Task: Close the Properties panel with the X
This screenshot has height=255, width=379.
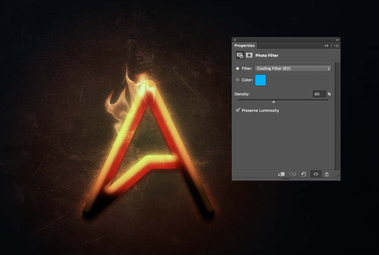Action: click(235, 40)
